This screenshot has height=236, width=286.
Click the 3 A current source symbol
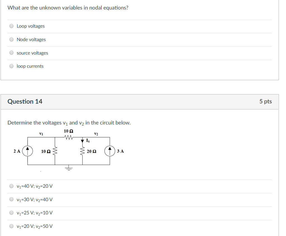coord(109,151)
